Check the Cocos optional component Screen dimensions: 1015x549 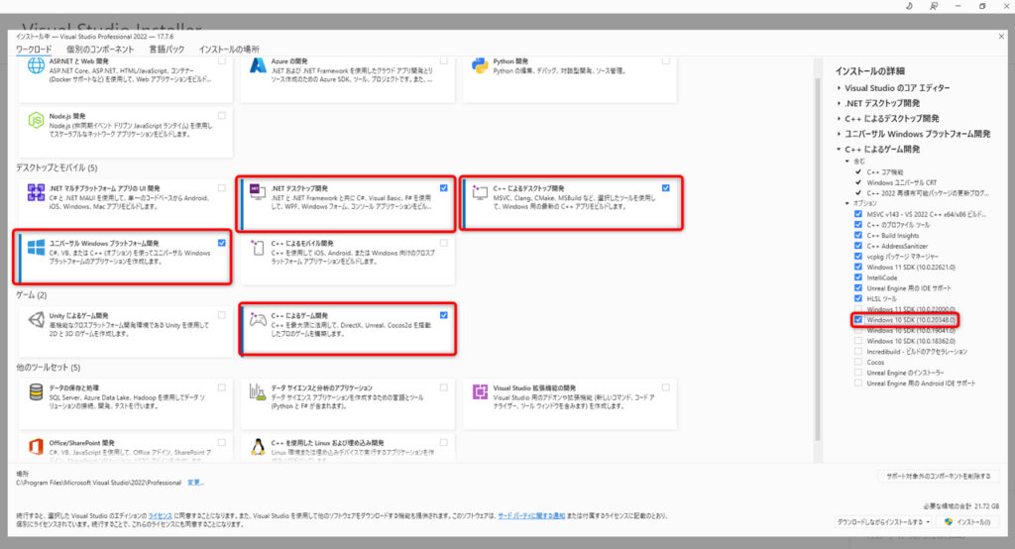(858, 362)
